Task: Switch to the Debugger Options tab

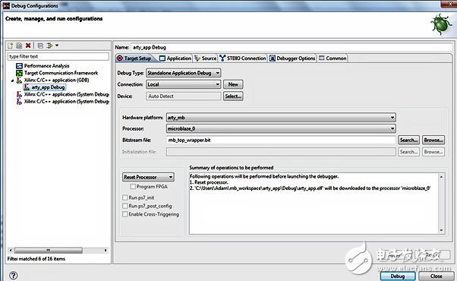Action: (x=292, y=58)
